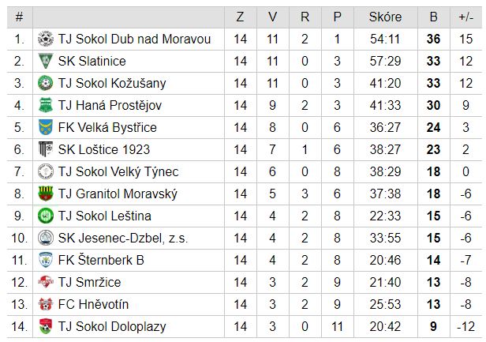Viewport: 486px width, 342px height.
Task: Click the +/- column header
Action: pyautogui.click(x=465, y=17)
